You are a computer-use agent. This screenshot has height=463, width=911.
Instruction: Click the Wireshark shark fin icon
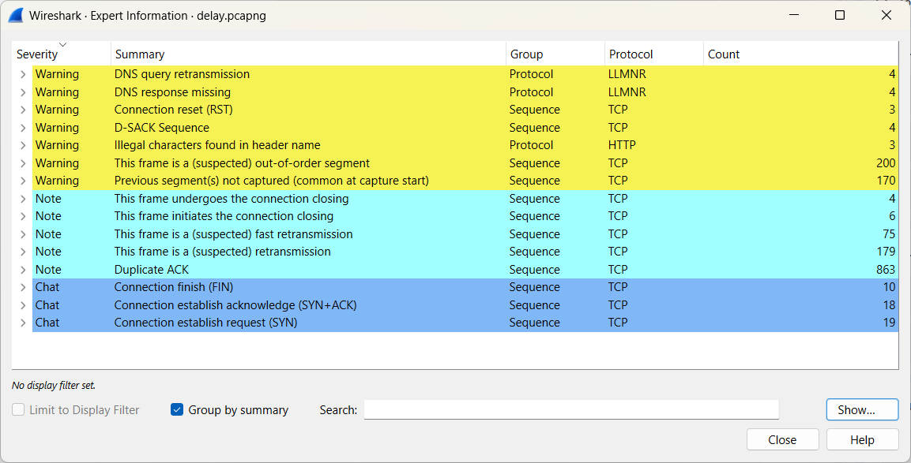coord(15,15)
